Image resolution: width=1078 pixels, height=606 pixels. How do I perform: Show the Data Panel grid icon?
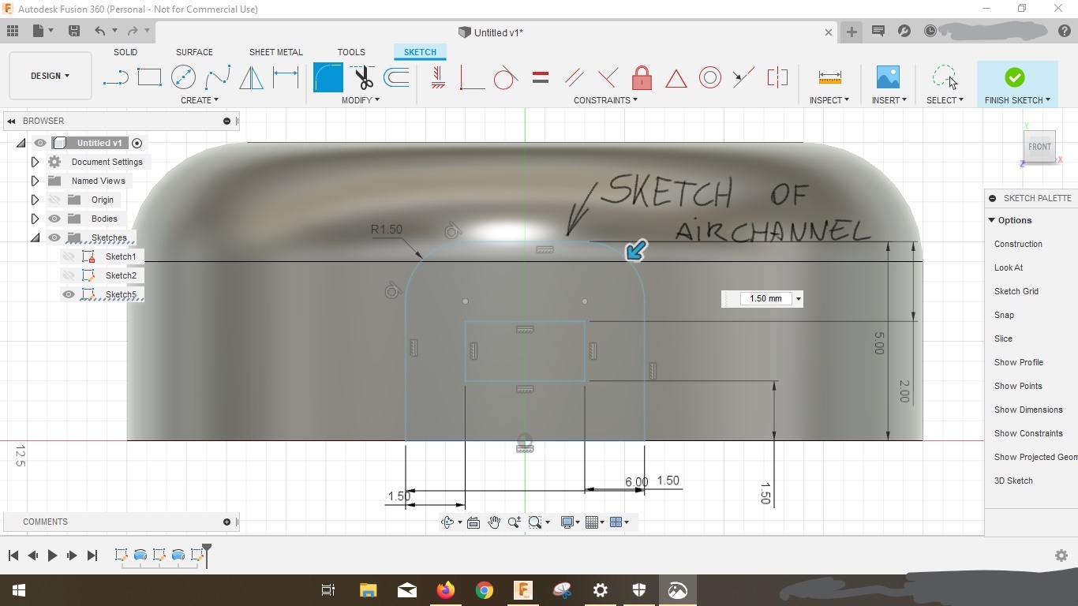click(x=13, y=31)
